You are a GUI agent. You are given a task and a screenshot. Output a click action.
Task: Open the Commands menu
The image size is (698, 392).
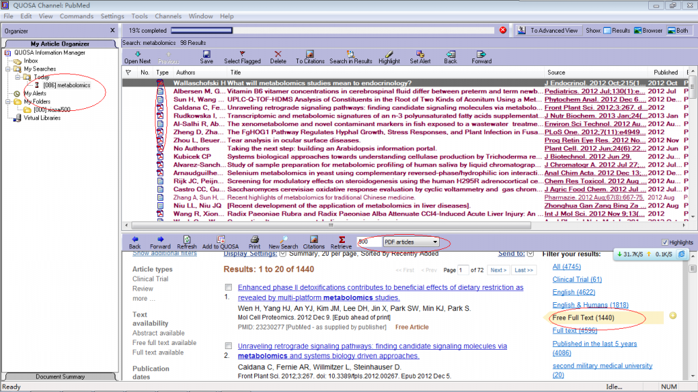76,16
